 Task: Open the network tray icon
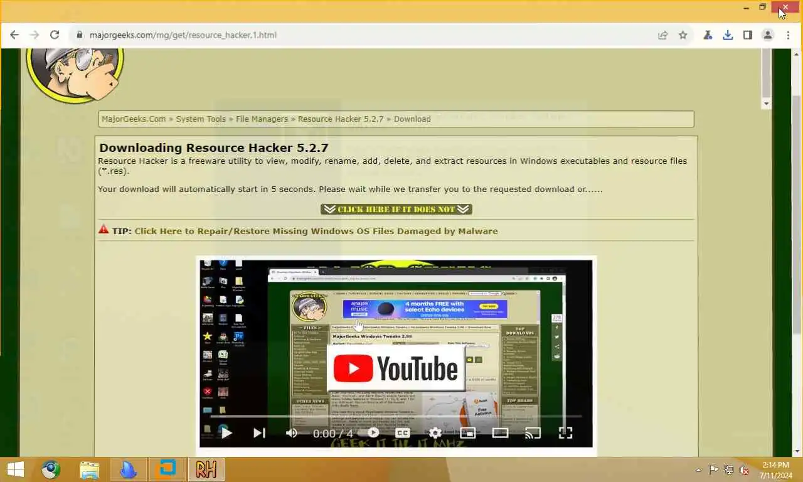click(x=729, y=469)
